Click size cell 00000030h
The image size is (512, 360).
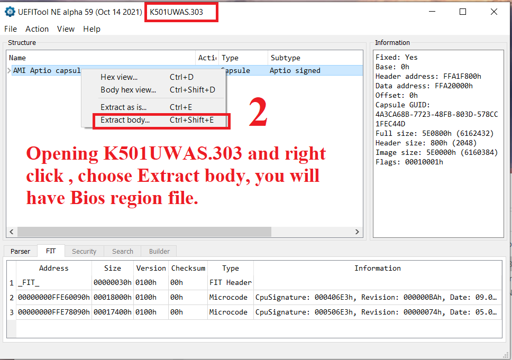[113, 283]
